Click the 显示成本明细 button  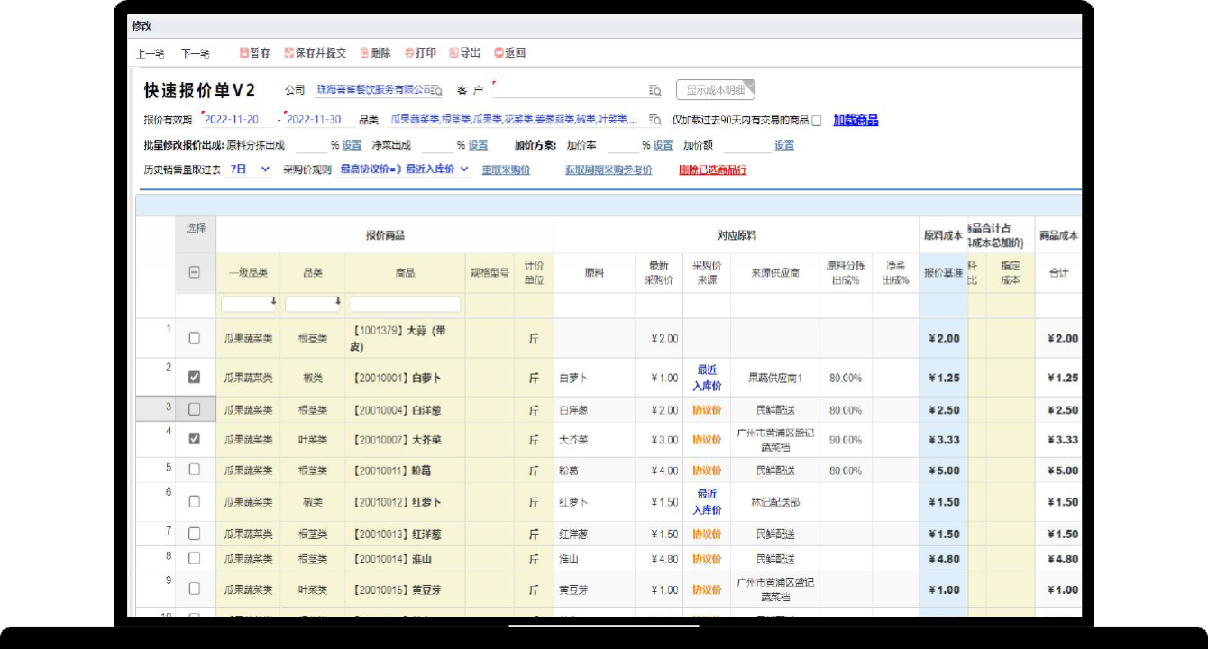(716, 90)
